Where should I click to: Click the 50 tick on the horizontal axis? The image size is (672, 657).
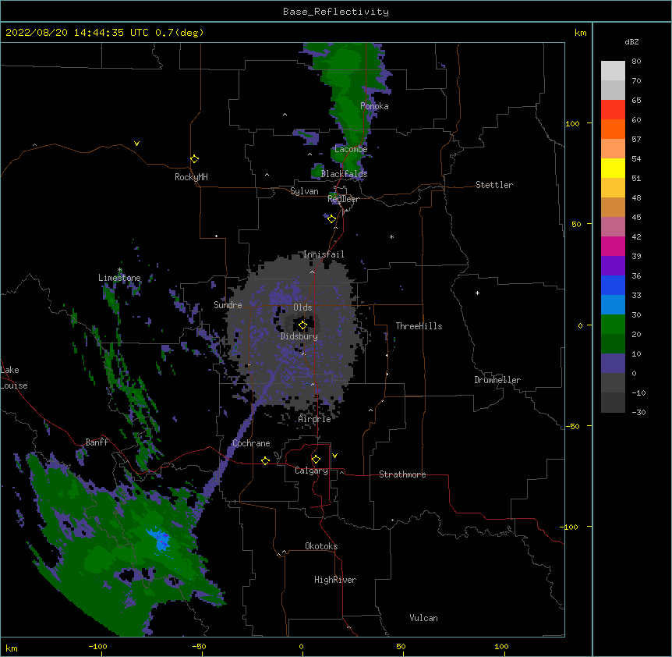[x=401, y=646]
